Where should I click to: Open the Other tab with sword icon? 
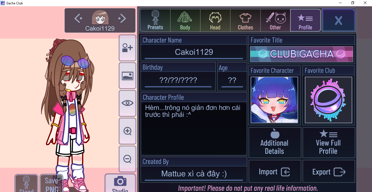click(275, 20)
